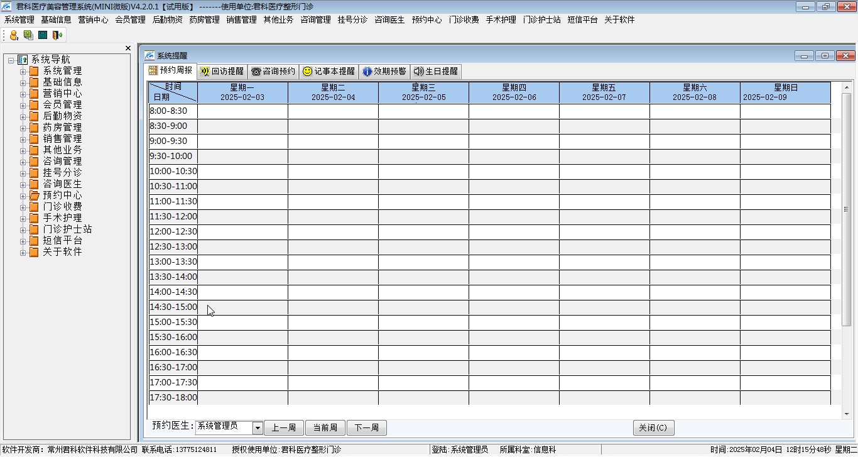Collapse the 系统导航 root node
Viewport: 858px width, 457px height.
tap(11, 60)
